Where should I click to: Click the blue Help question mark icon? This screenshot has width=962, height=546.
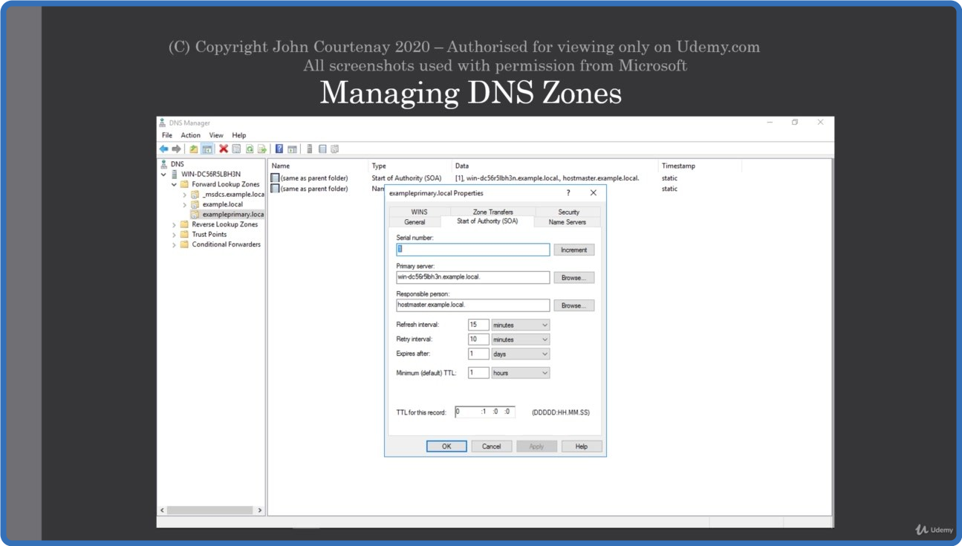pos(279,149)
